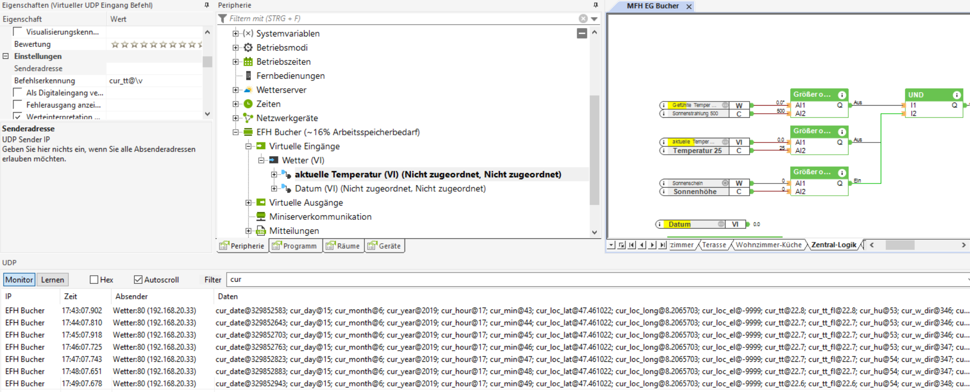Collapse the EFH Bucher node

coord(235,132)
